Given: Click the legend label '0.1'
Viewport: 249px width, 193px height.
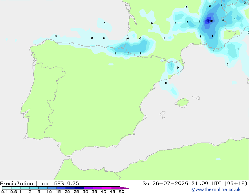Looking at the screenshot, I should pyautogui.click(x=4, y=191).
